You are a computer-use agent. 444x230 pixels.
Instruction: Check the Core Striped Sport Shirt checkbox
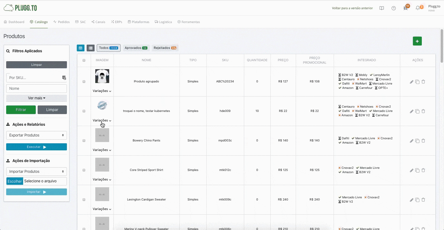(x=84, y=170)
